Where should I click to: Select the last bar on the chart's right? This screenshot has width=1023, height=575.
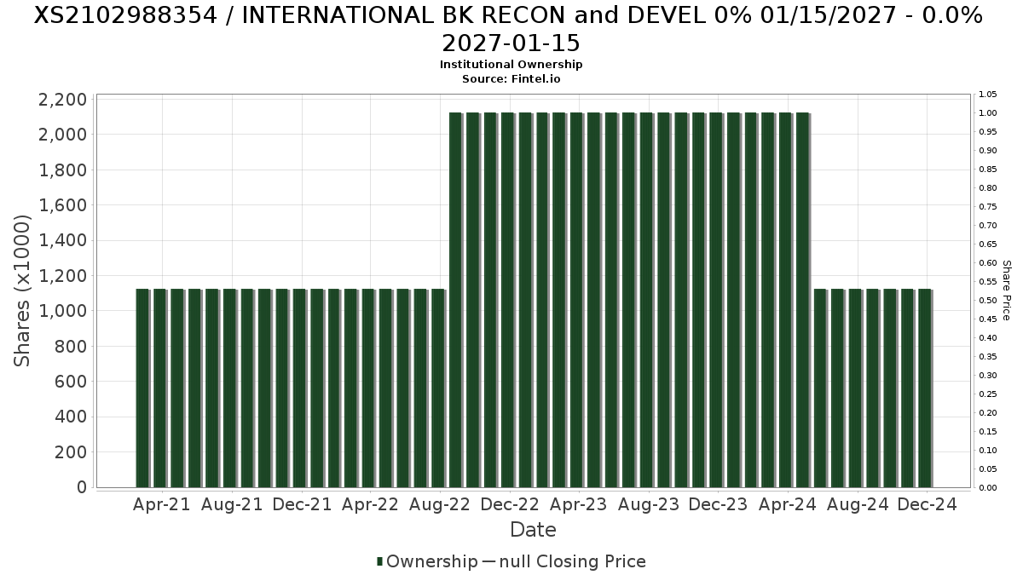[x=925, y=388]
